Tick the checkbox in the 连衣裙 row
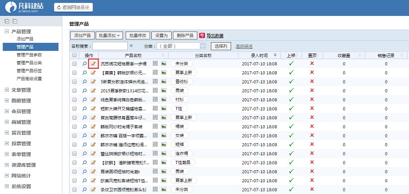Screen dimensions: 409x194 pyautogui.click(x=75, y=153)
